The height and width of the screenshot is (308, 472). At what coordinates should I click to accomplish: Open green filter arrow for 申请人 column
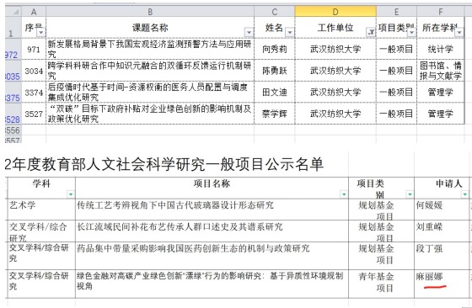click(464, 194)
